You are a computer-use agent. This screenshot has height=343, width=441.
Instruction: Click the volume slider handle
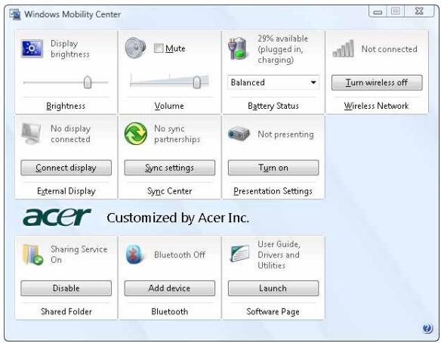[x=197, y=82]
